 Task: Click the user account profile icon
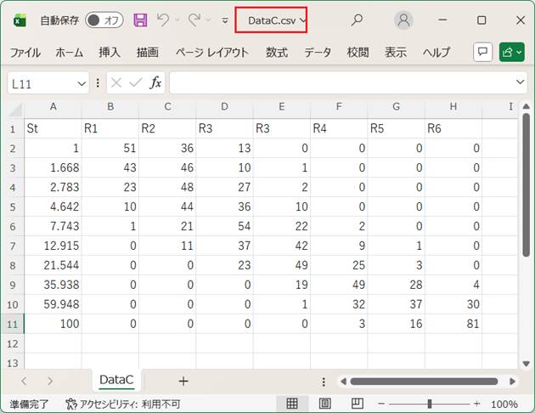pyautogui.click(x=404, y=20)
